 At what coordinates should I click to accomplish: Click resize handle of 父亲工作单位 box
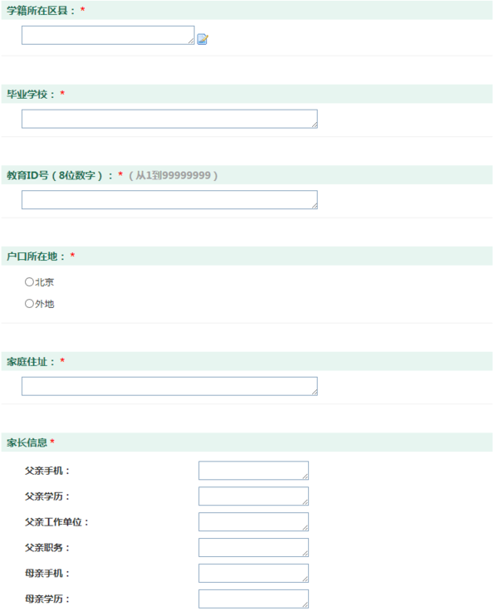pos(305,528)
